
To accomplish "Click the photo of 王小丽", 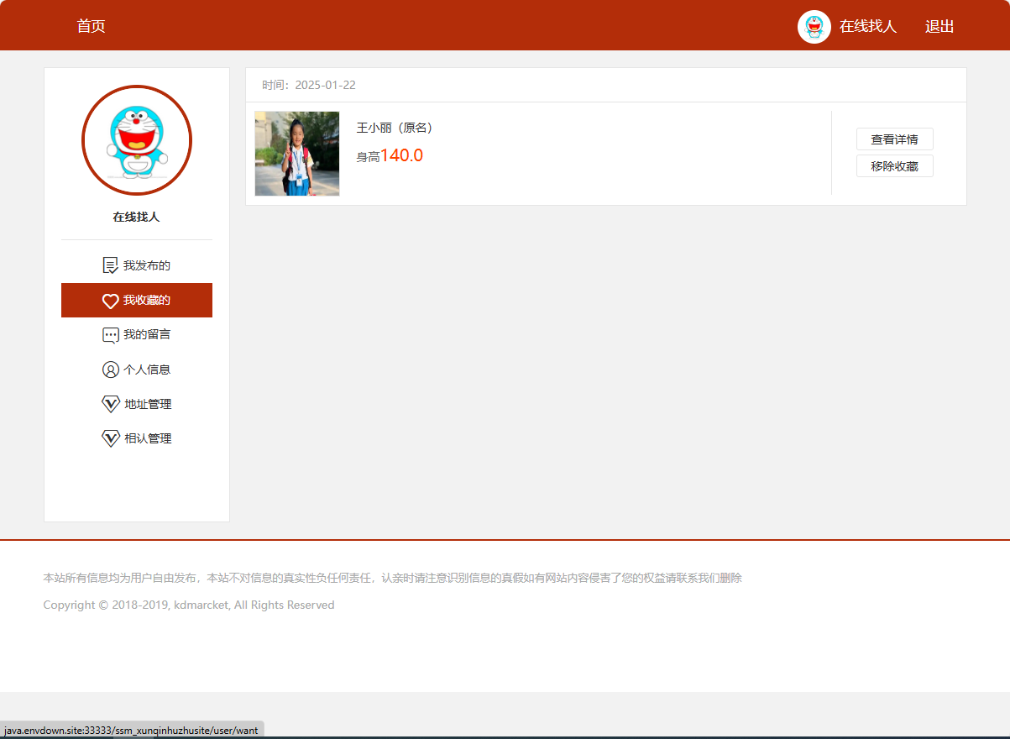I will [296, 153].
